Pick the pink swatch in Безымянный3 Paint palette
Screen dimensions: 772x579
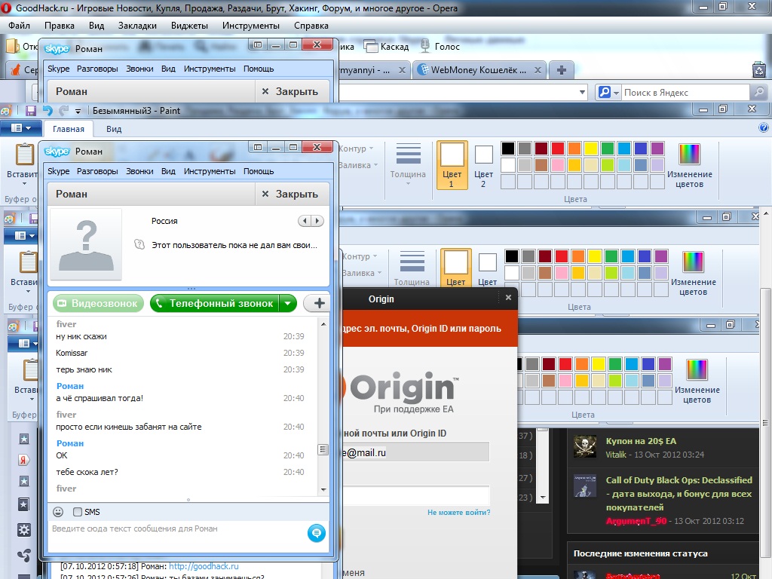[x=558, y=164]
